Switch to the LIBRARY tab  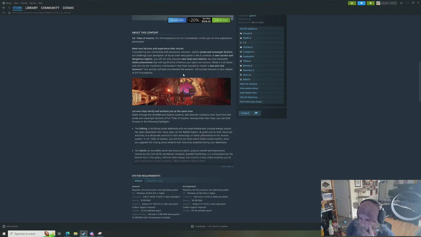[x=32, y=8]
